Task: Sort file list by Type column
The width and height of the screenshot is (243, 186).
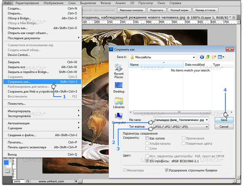Action: click(x=223, y=65)
